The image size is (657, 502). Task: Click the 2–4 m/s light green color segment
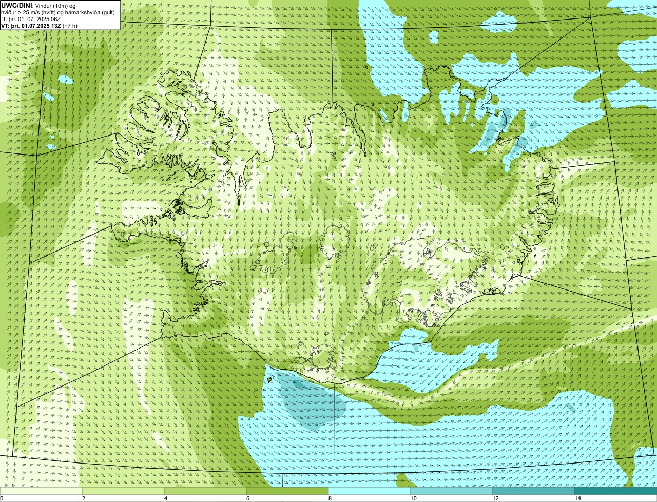pyautogui.click(x=123, y=491)
